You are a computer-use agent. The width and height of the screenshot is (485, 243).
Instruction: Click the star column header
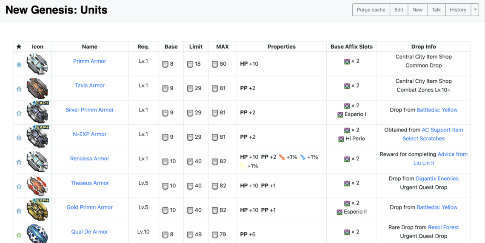tap(19, 47)
